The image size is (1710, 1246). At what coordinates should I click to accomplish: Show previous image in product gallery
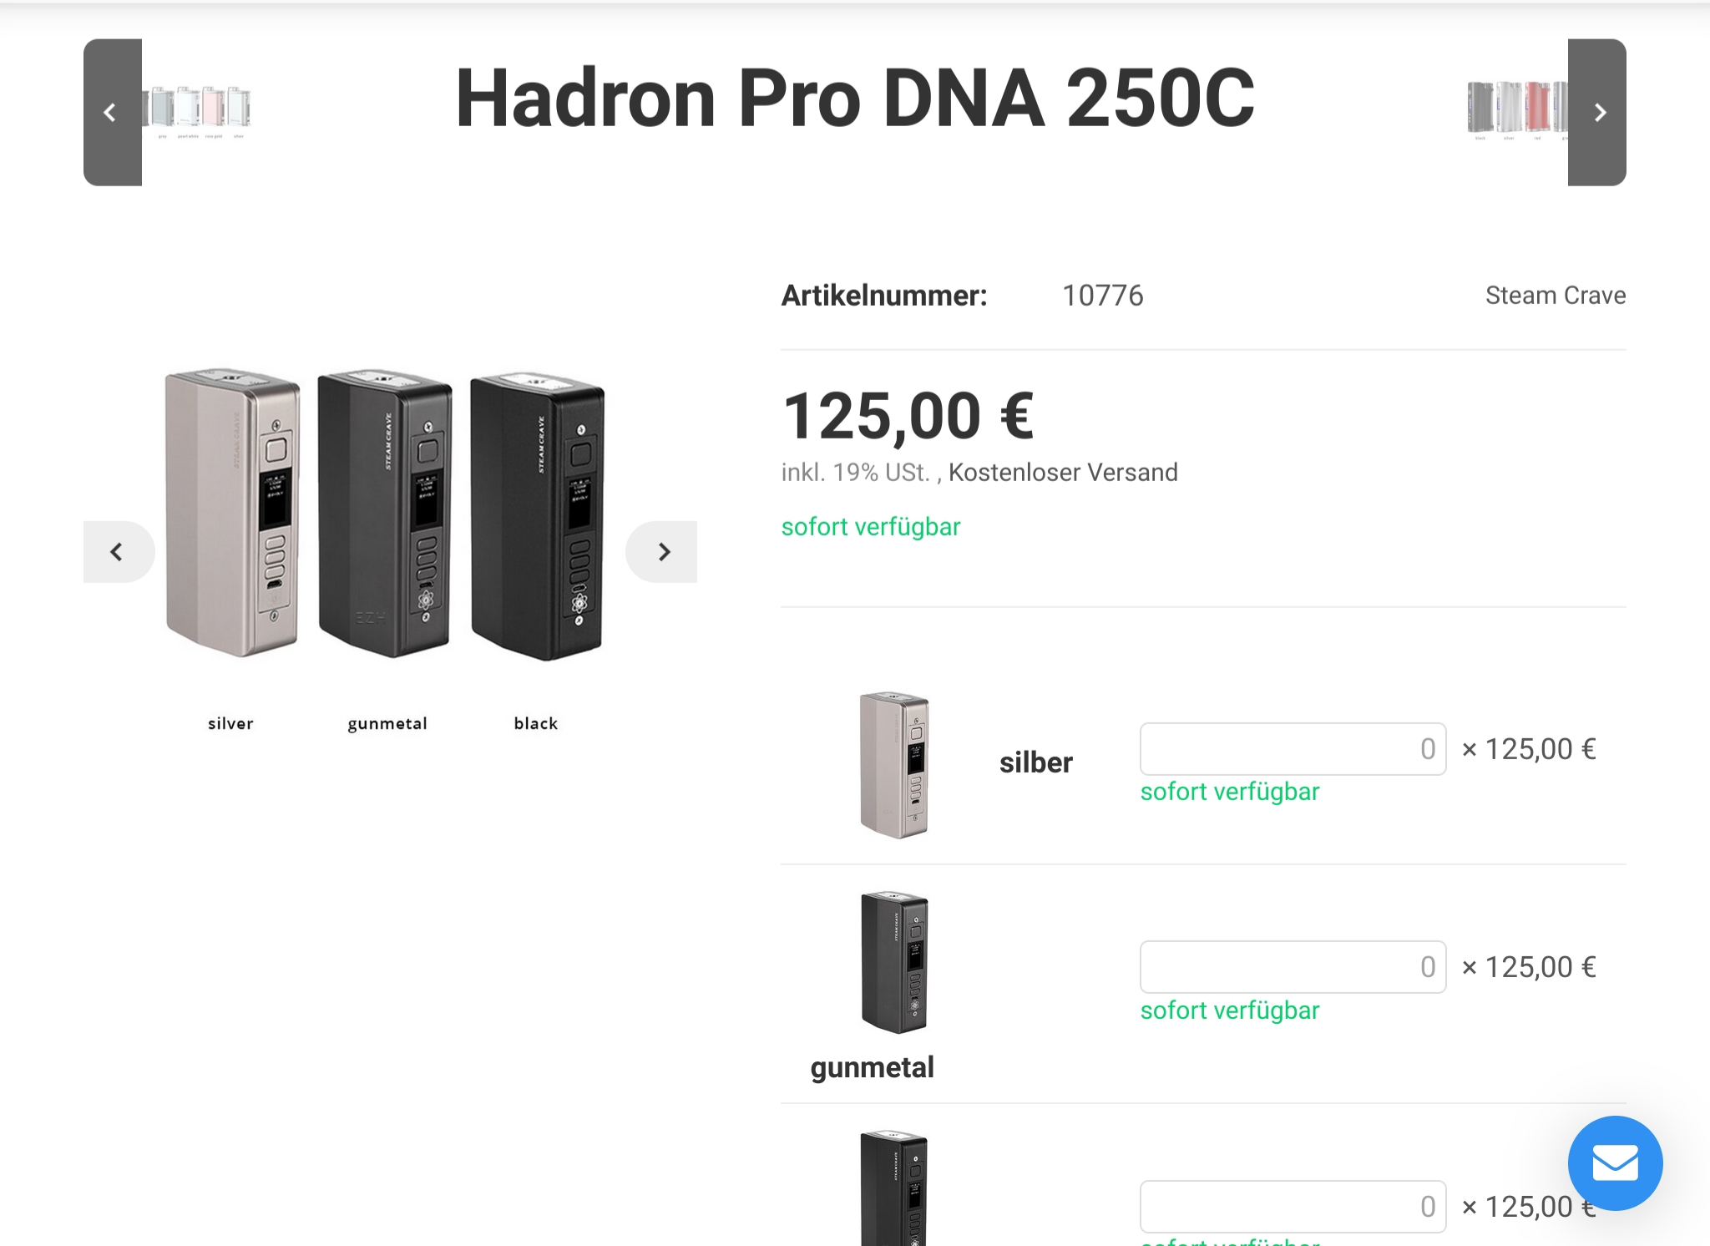(x=118, y=552)
